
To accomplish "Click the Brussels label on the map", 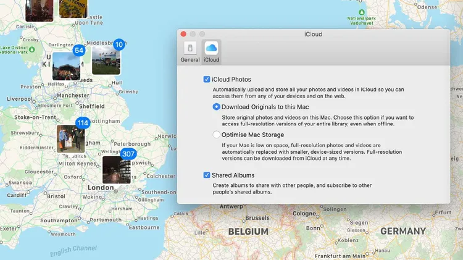I will tap(257, 218).
